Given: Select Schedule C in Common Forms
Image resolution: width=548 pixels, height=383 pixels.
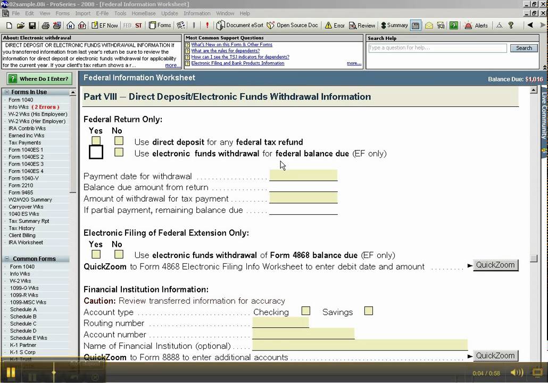Looking at the screenshot, I should [x=23, y=323].
